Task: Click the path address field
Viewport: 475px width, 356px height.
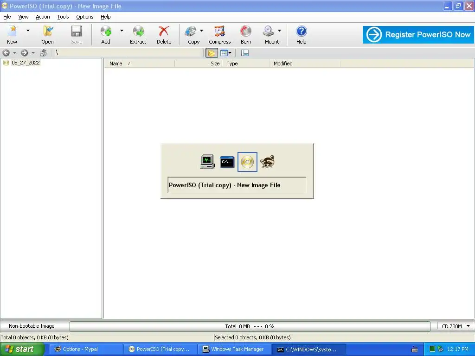Action: (x=128, y=53)
